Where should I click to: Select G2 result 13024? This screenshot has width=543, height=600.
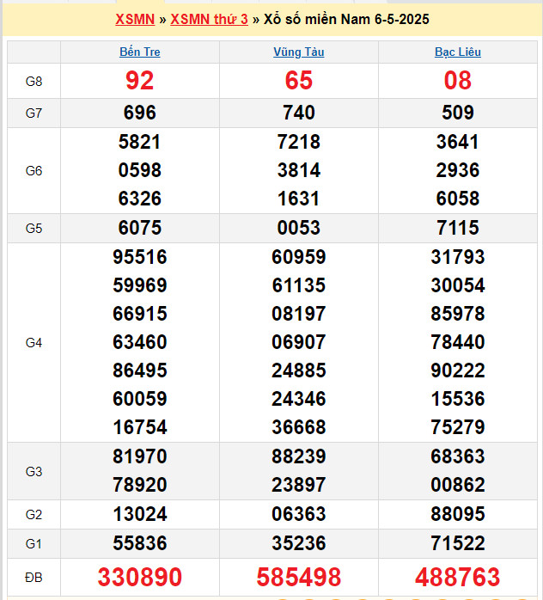point(140,514)
